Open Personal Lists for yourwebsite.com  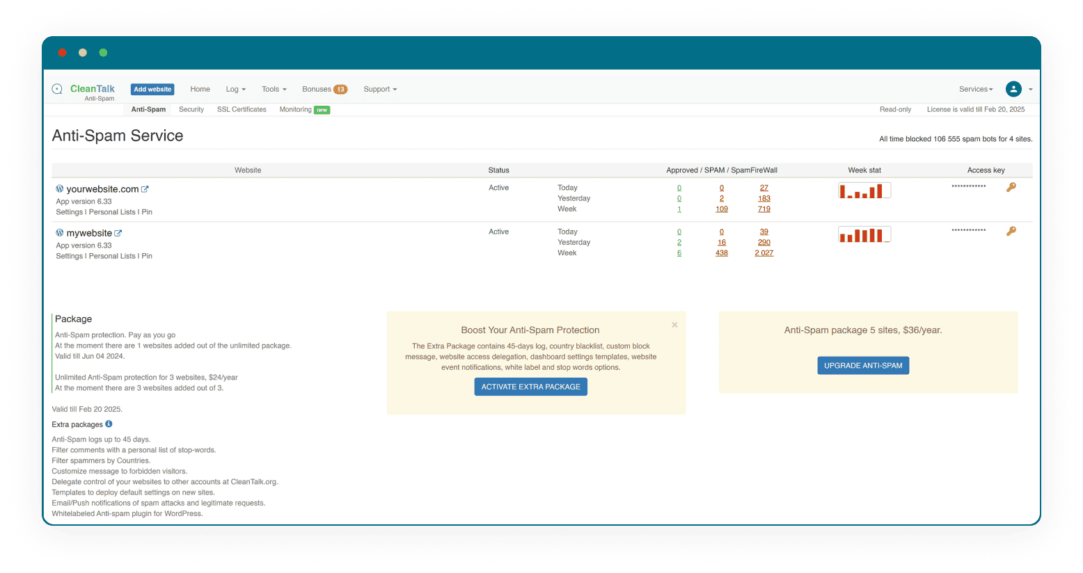[x=112, y=212]
